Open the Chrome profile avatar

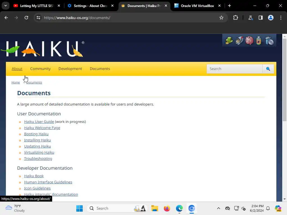(x=271, y=18)
